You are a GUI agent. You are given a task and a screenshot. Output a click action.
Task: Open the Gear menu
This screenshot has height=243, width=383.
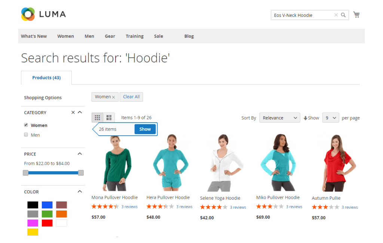110,36
